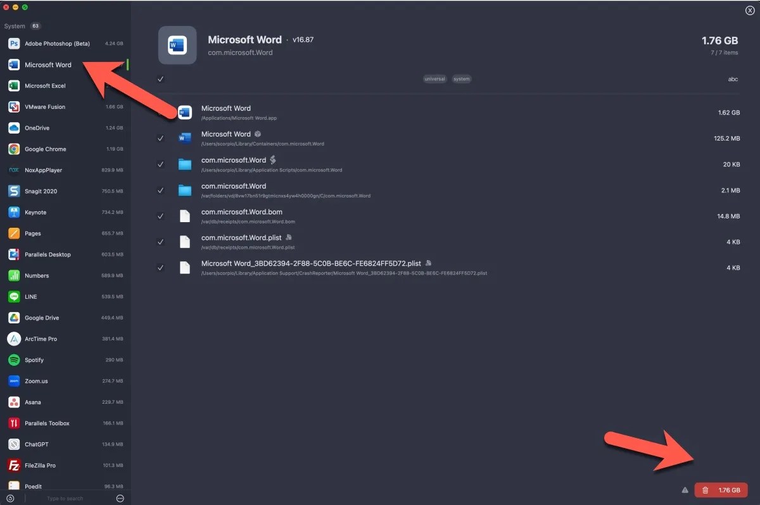The image size is (760, 505).
Task: Select Google Chrome from the sidebar
Action: tap(65, 149)
